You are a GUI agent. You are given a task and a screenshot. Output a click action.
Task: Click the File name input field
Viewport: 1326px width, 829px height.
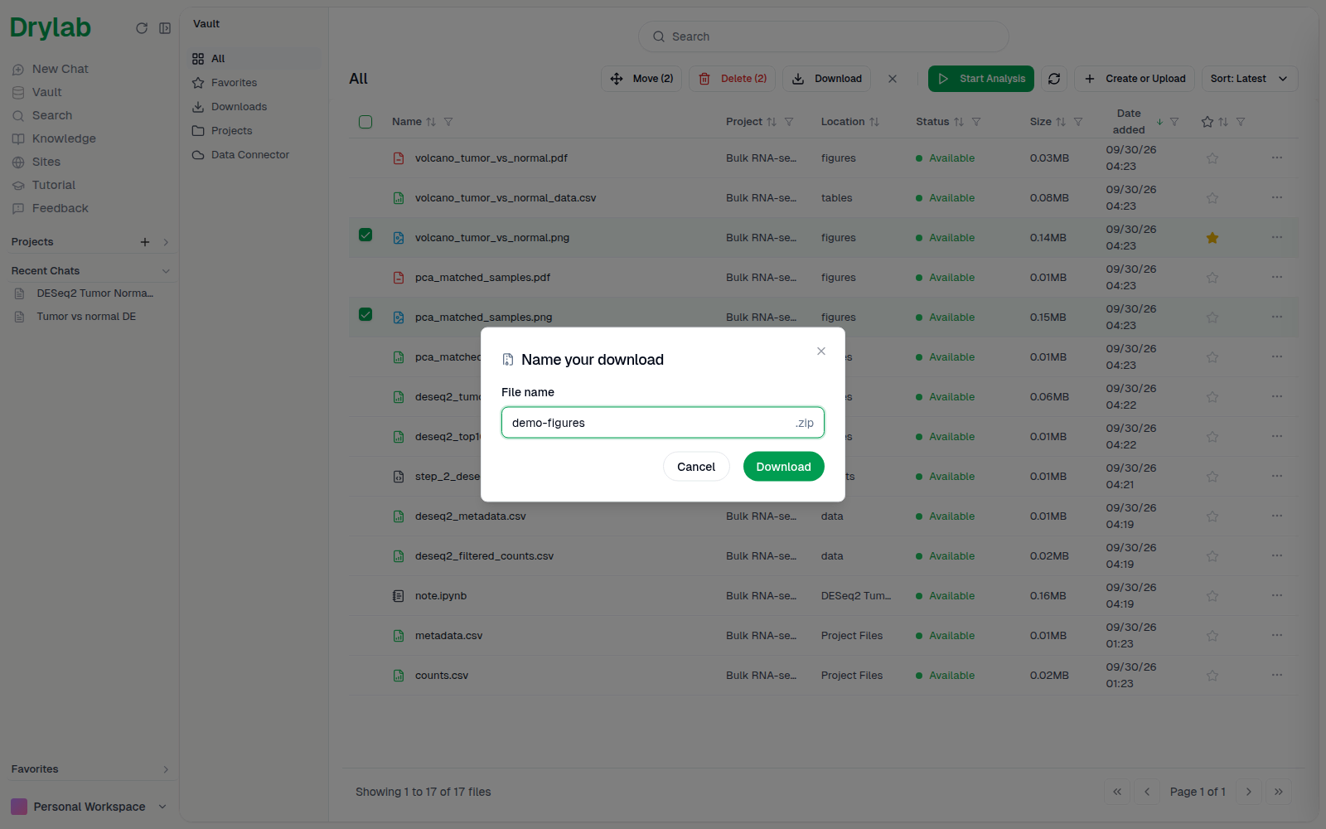(662, 423)
